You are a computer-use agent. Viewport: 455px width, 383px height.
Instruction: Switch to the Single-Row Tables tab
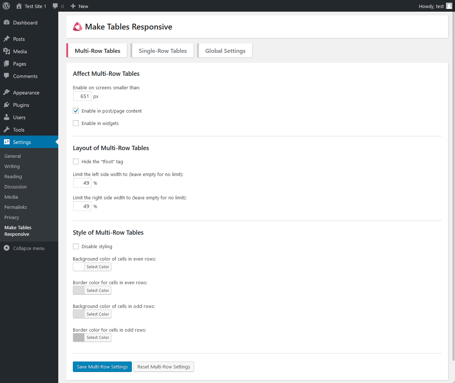pos(162,50)
